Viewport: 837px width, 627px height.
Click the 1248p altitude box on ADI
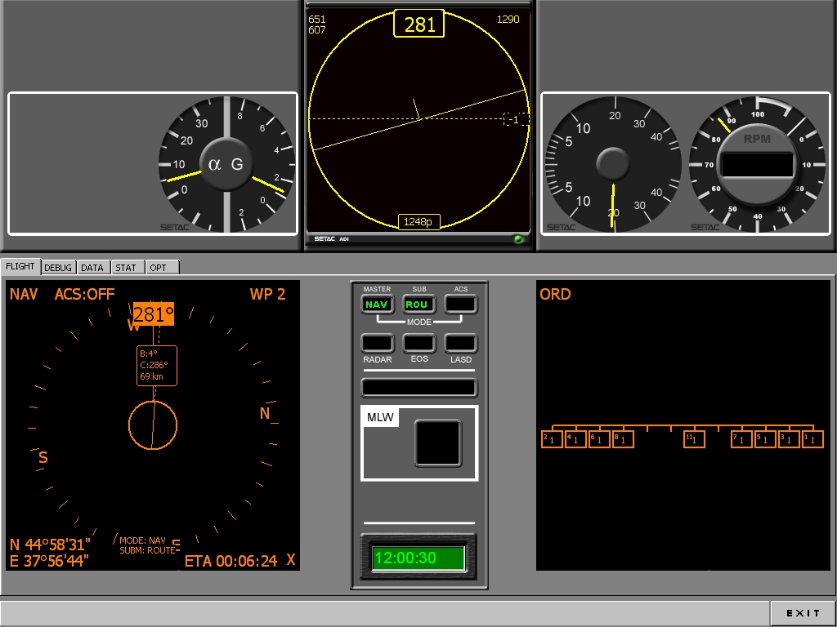click(x=419, y=222)
